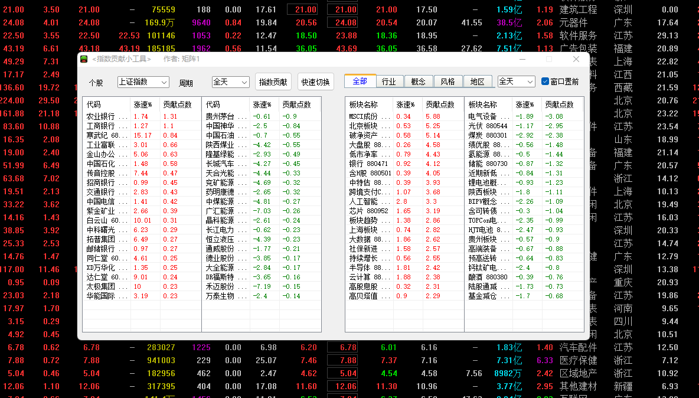
Task: Open the 上证指数 index dropdown
Action: coord(143,82)
